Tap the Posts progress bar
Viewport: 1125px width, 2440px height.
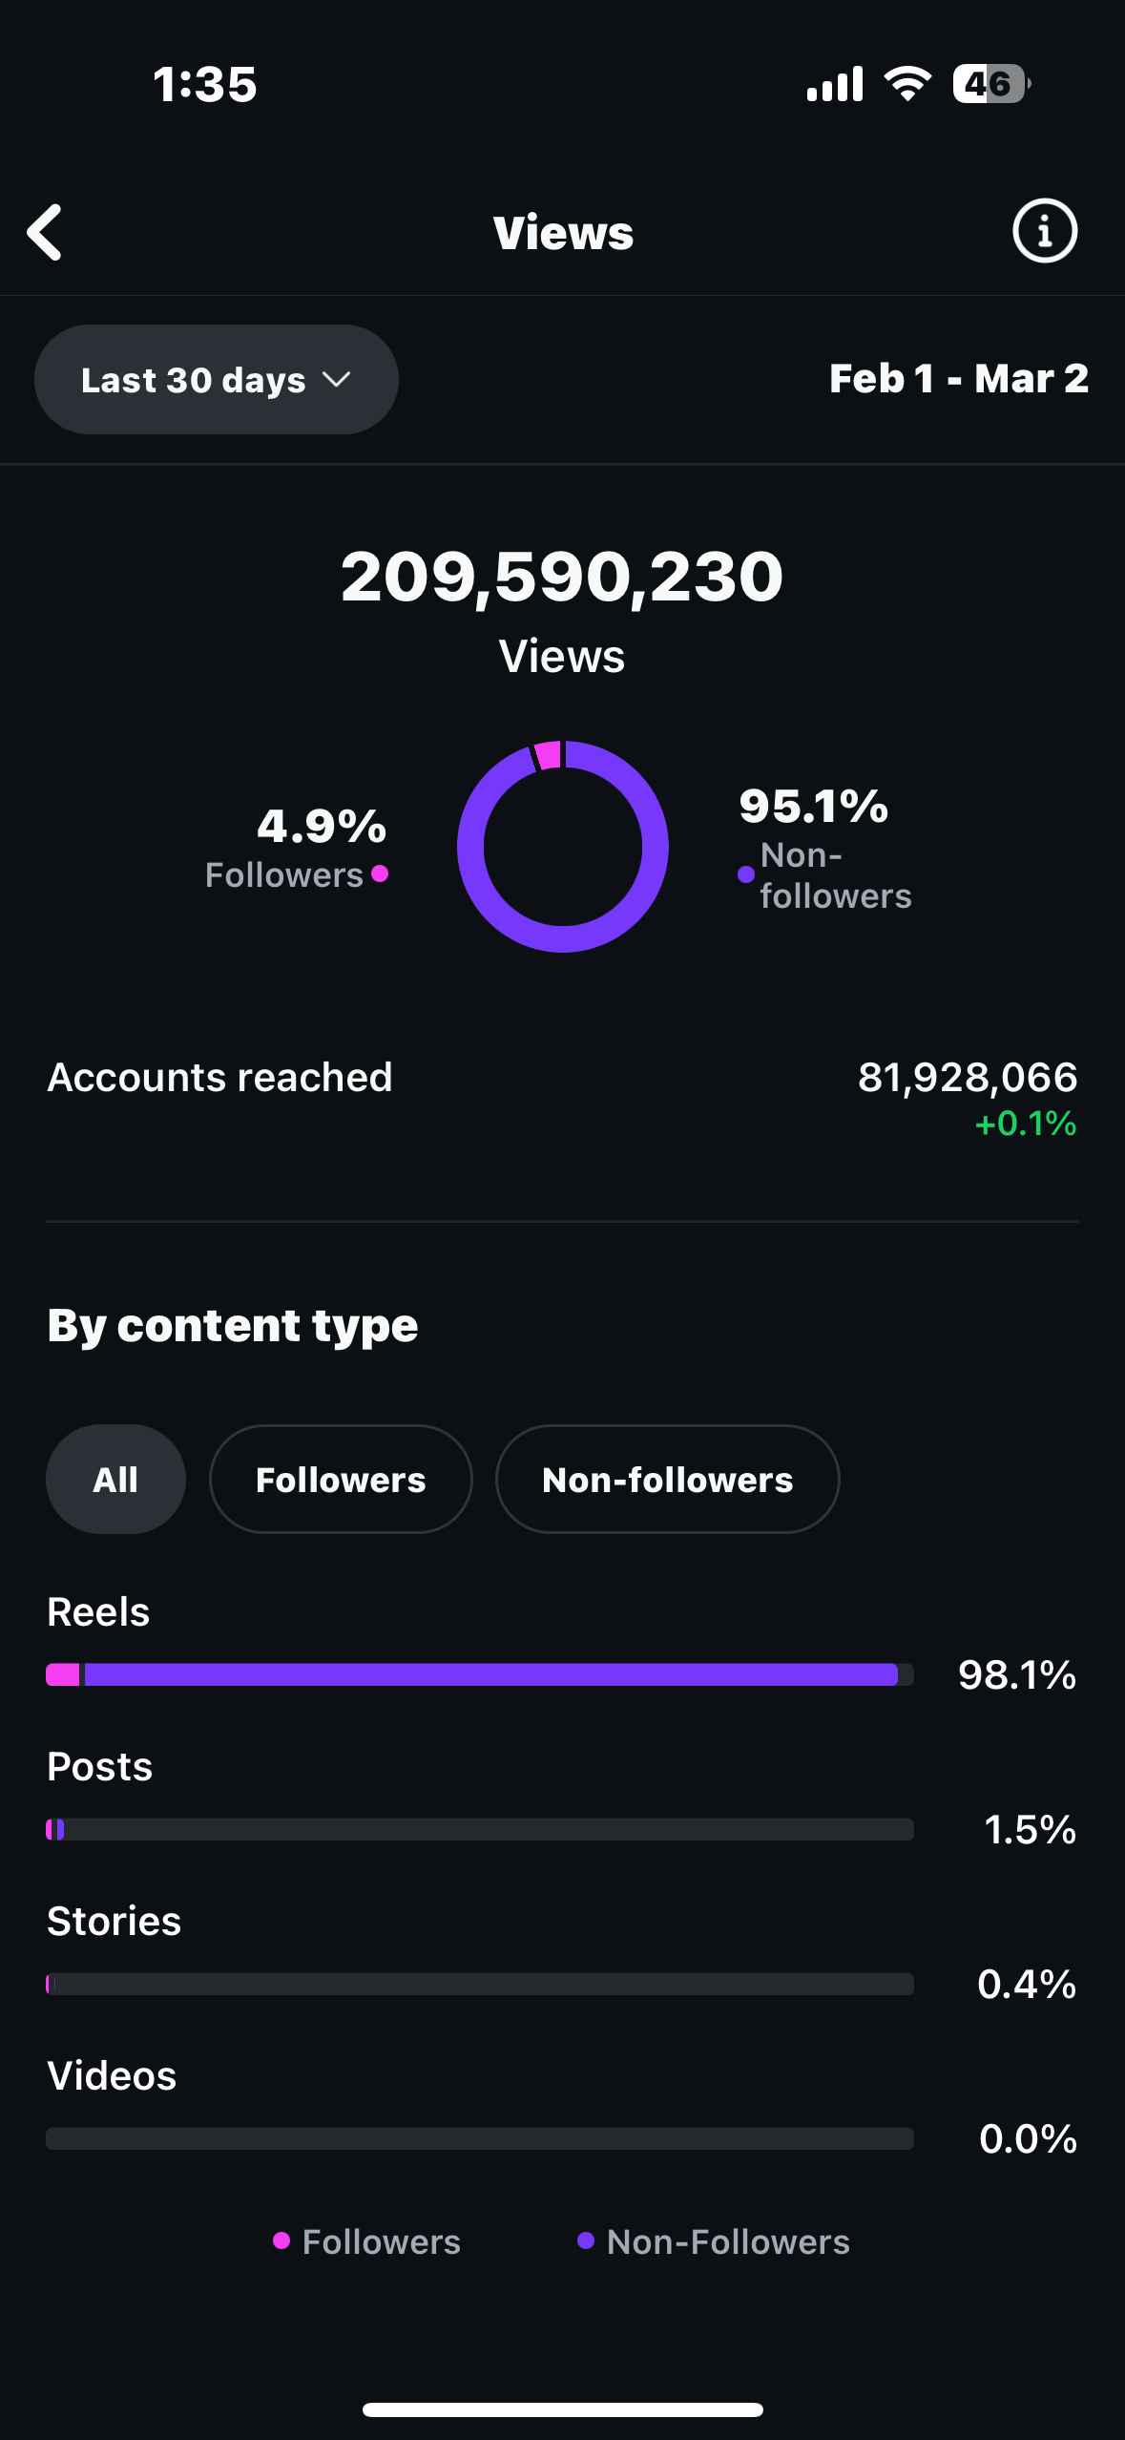[479, 1829]
